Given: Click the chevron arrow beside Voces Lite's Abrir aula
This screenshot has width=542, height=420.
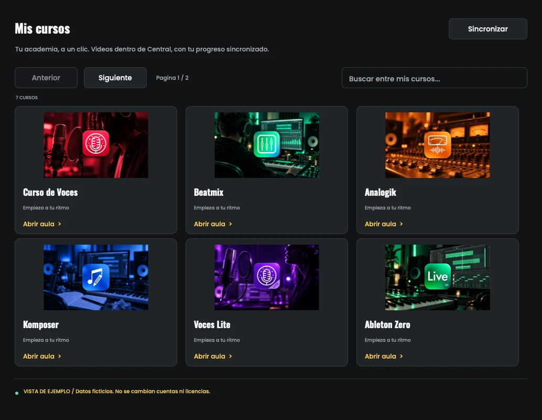Looking at the screenshot, I should pyautogui.click(x=230, y=356).
